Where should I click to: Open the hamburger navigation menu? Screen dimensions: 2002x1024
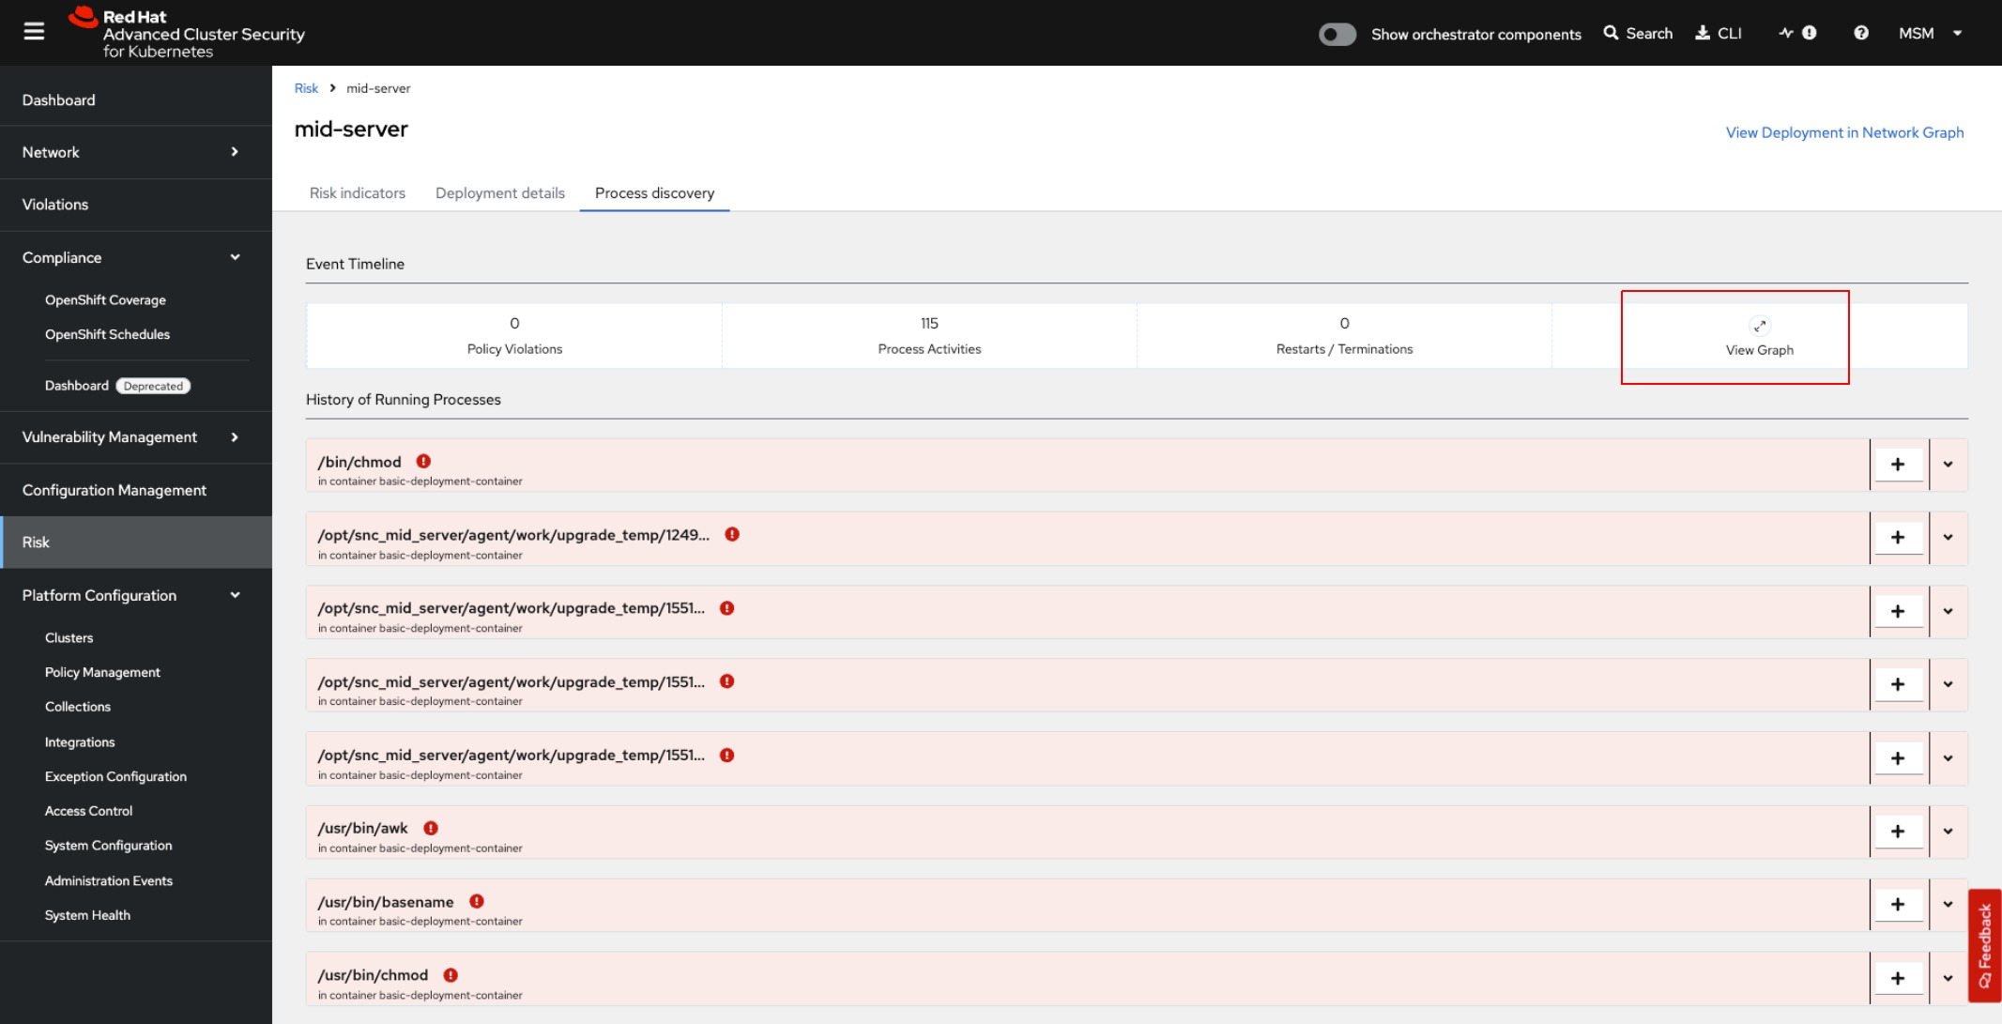pyautogui.click(x=34, y=32)
